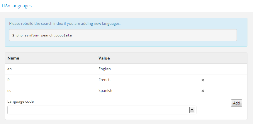Click the empty actions cell in English row
Image resolution: width=253 pixels, height=124 pixels.
pyautogui.click(x=223, y=69)
